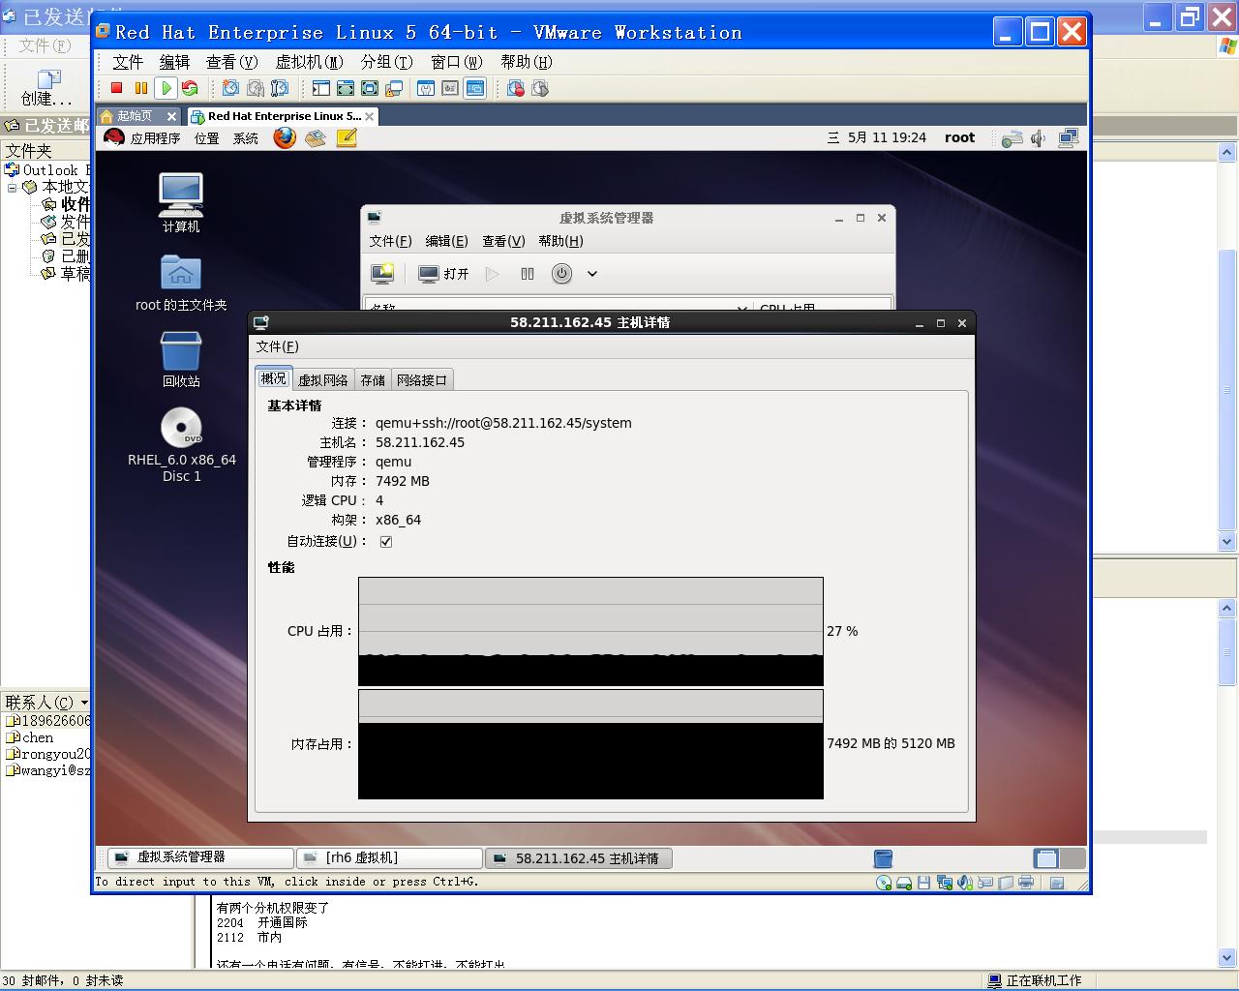Click the volume speaker icon in GNOME panel
The image size is (1239, 991).
(x=1038, y=138)
